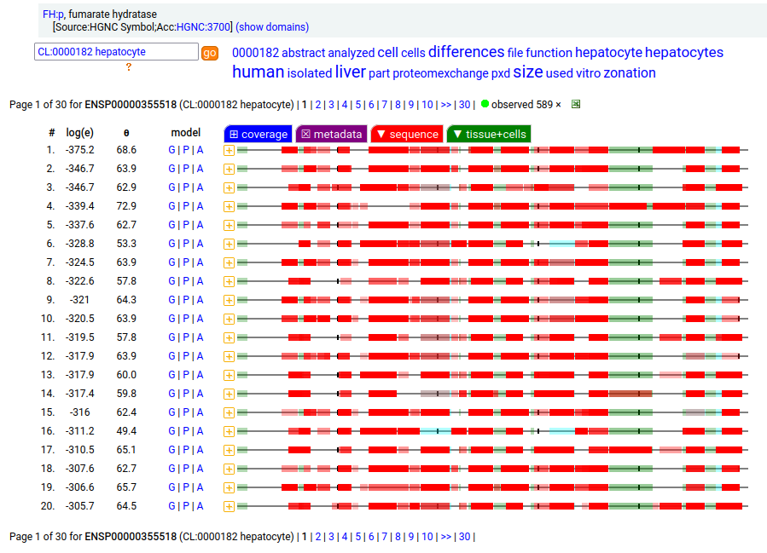Screen dimensions: 767x553
Task: Click top pagination >> link
Action: point(445,105)
